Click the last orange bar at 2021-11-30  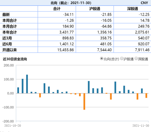(146, 96)
